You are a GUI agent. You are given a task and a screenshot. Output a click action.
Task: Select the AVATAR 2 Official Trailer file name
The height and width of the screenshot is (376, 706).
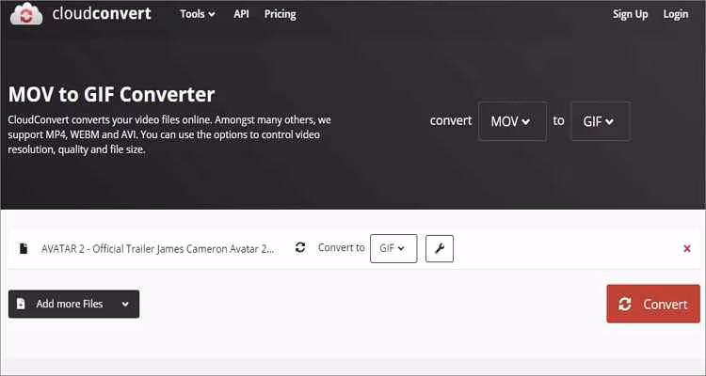[x=157, y=249]
